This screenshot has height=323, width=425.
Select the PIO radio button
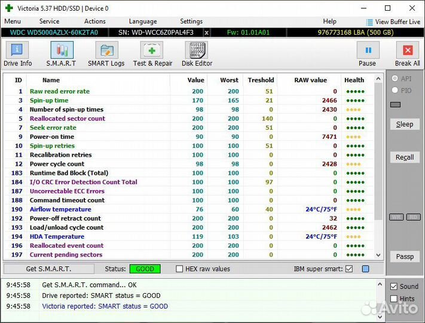[x=395, y=90]
